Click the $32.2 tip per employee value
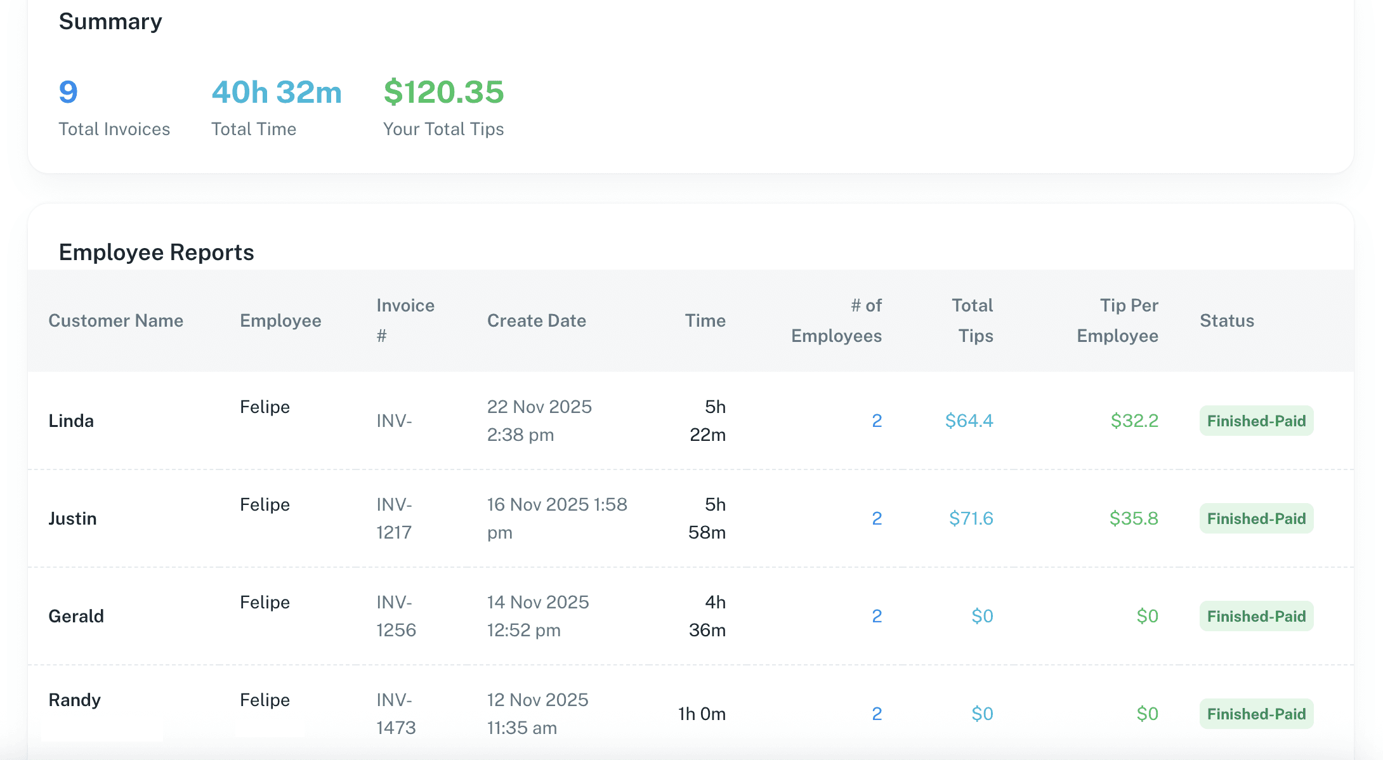The height and width of the screenshot is (760, 1383). pyautogui.click(x=1134, y=420)
